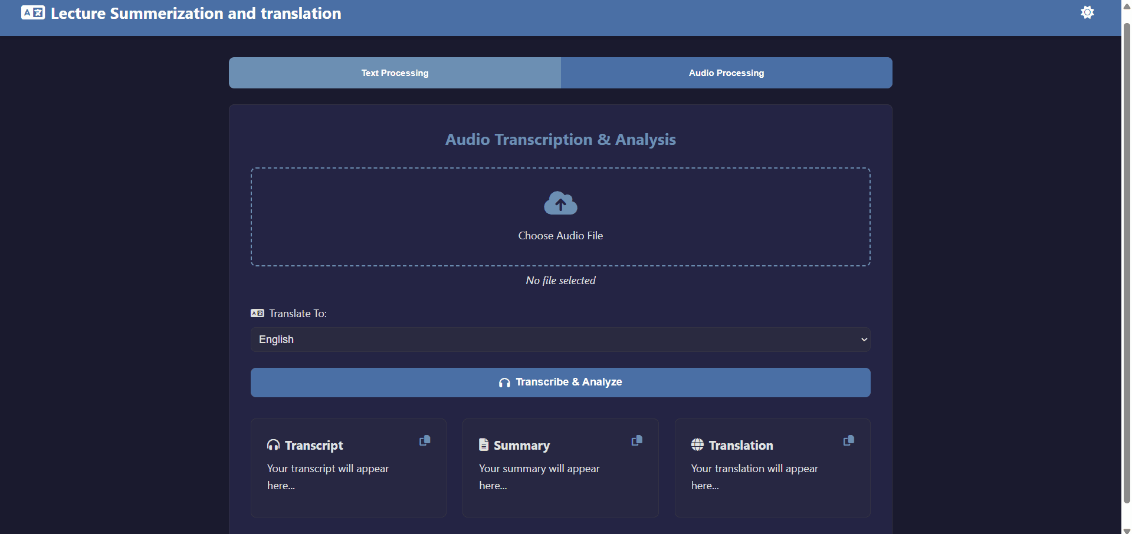Image resolution: width=1132 pixels, height=534 pixels.
Task: Copy the Summary card contents
Action: [636, 441]
